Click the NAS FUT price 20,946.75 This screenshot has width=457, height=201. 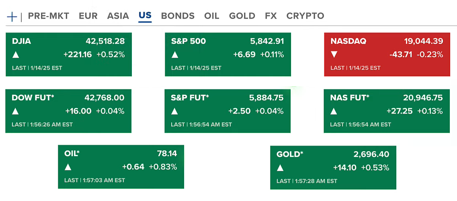423,97
